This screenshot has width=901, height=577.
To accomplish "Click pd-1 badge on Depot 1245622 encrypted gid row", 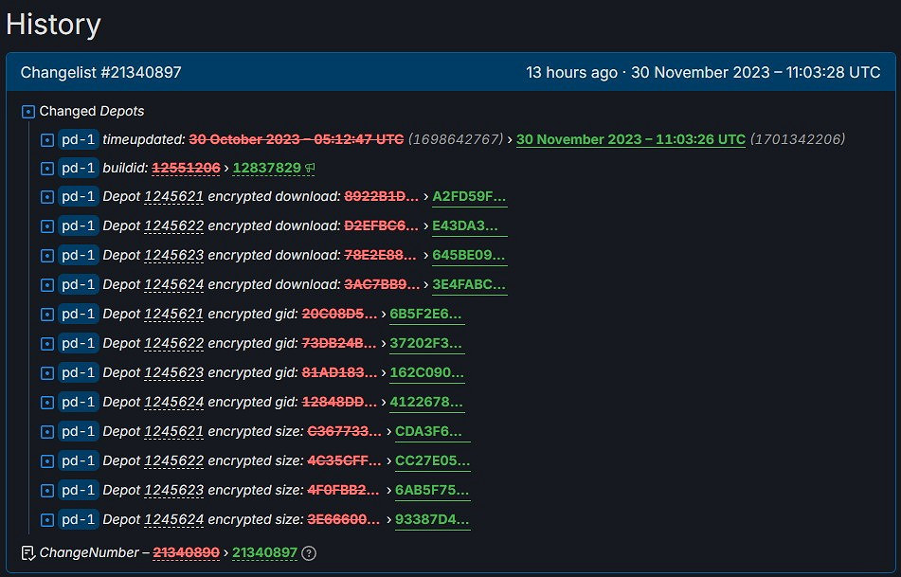I will (x=77, y=343).
